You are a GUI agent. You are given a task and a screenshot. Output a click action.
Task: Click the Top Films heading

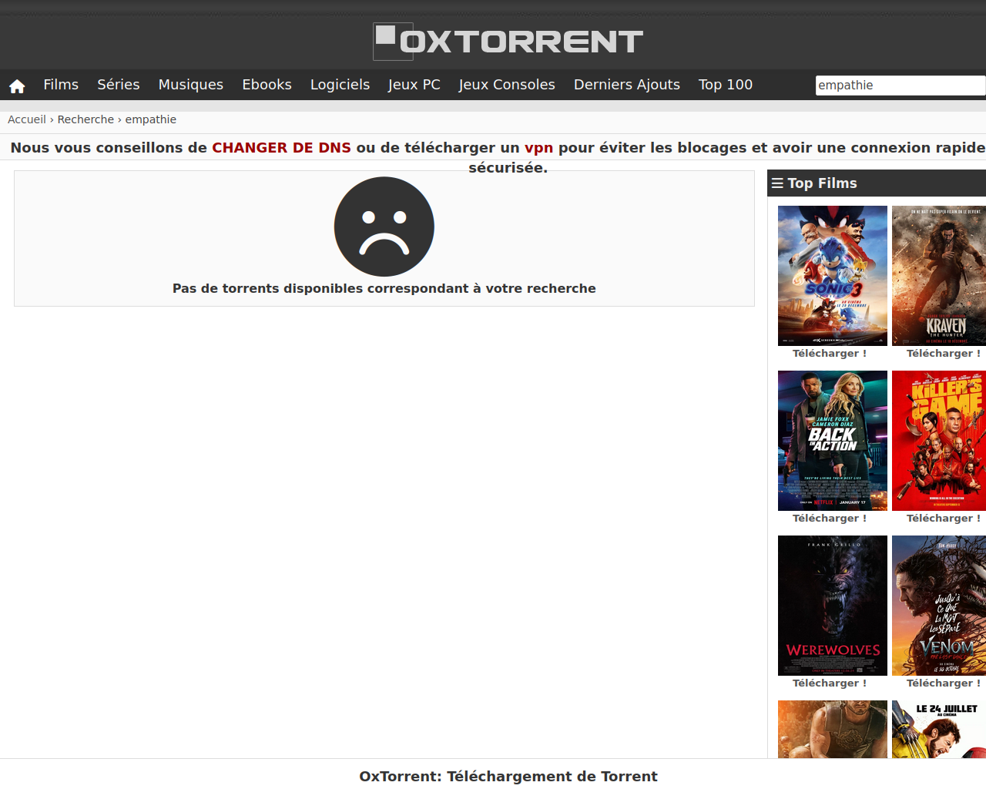click(822, 183)
